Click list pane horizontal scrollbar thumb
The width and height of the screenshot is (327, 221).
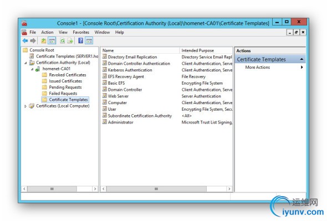[156, 189]
